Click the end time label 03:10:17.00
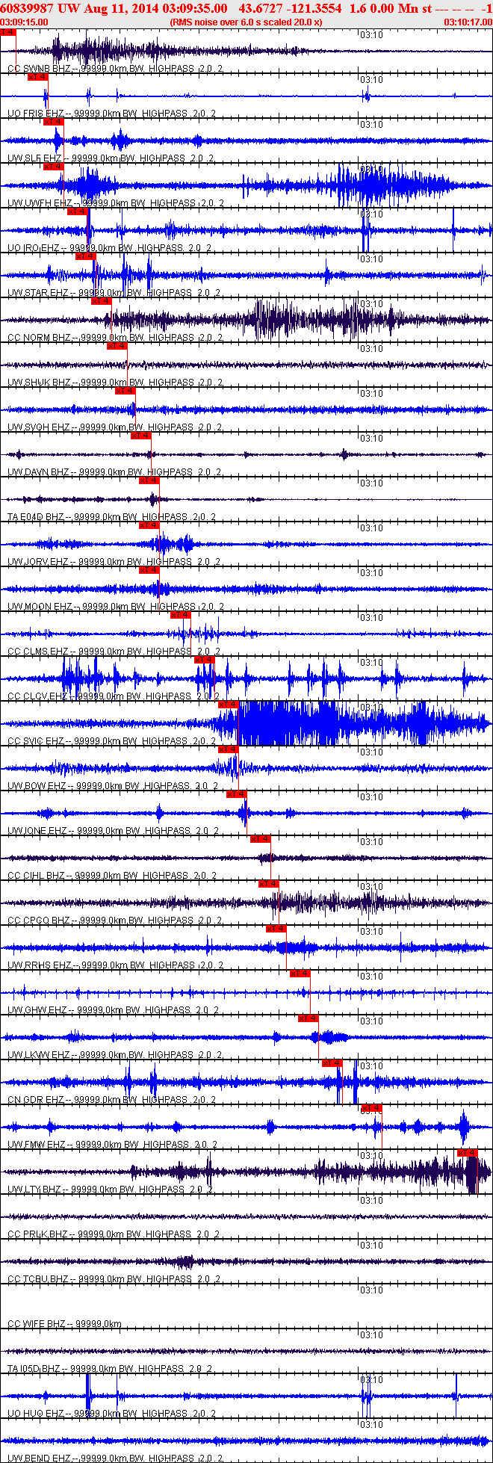The width and height of the screenshot is (493, 1463). point(468,22)
